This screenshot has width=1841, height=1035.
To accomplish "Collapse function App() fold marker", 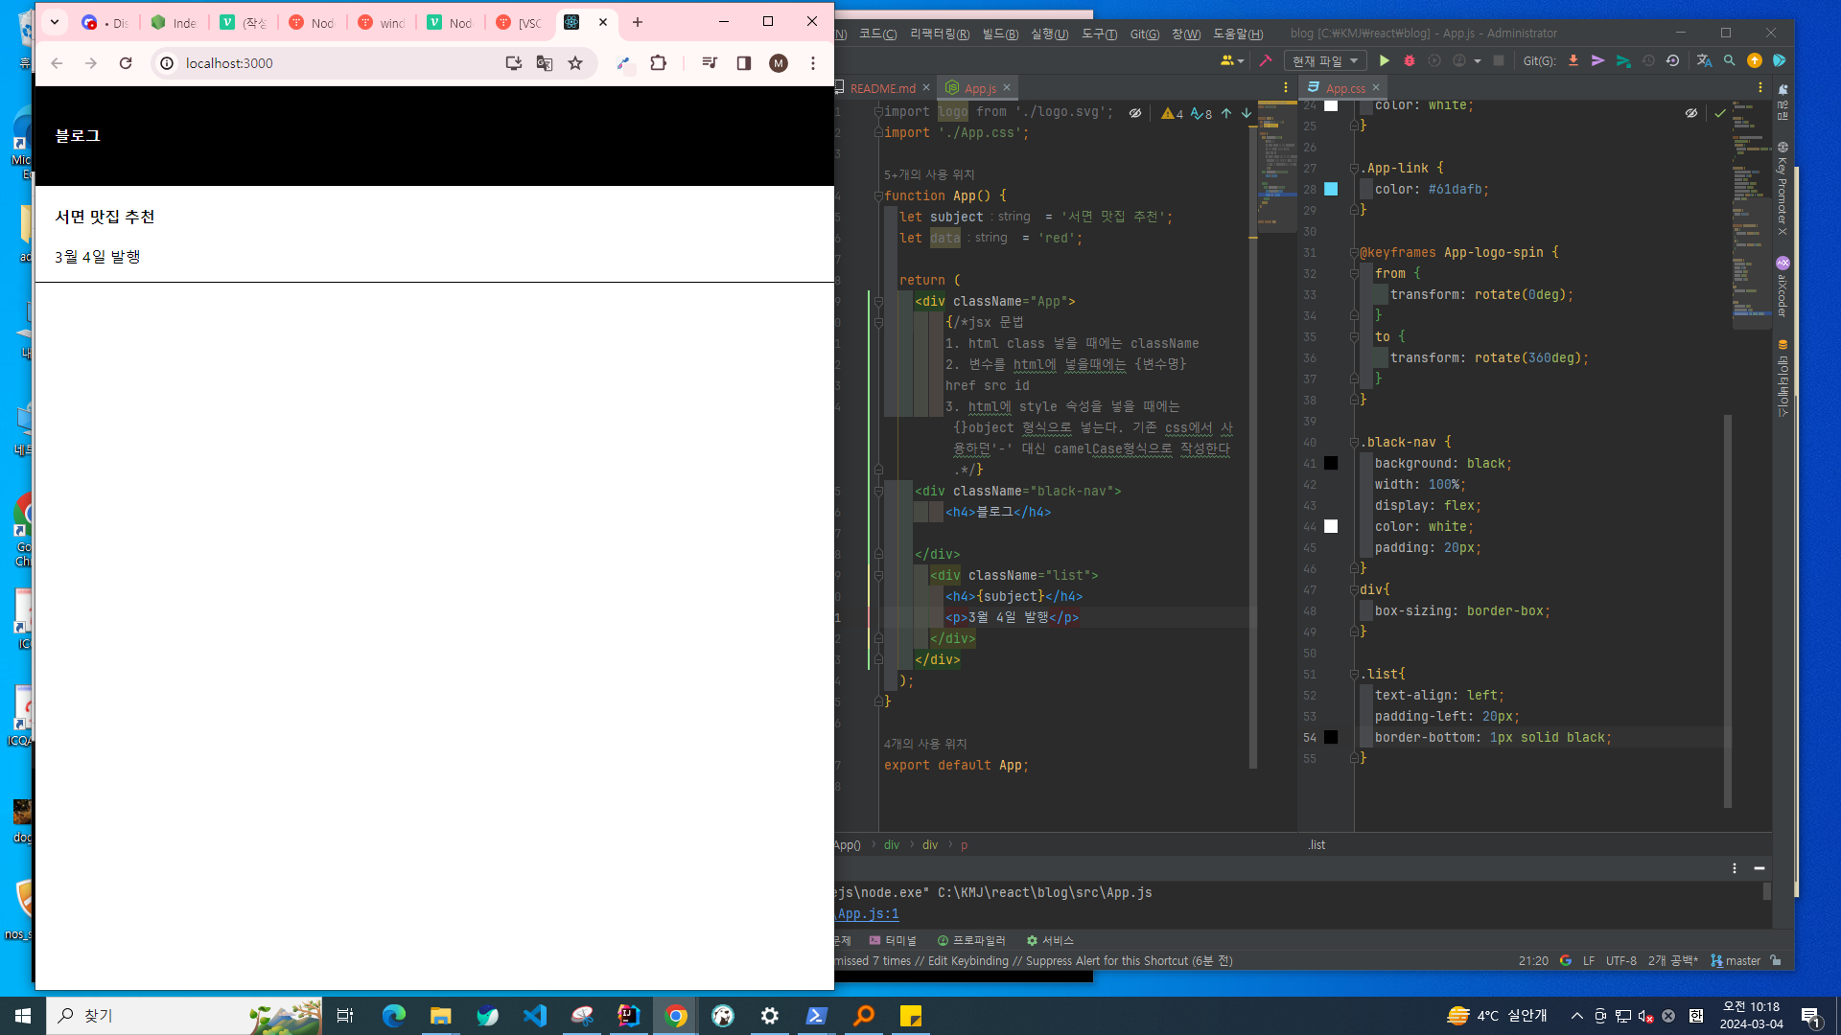I will point(877,196).
